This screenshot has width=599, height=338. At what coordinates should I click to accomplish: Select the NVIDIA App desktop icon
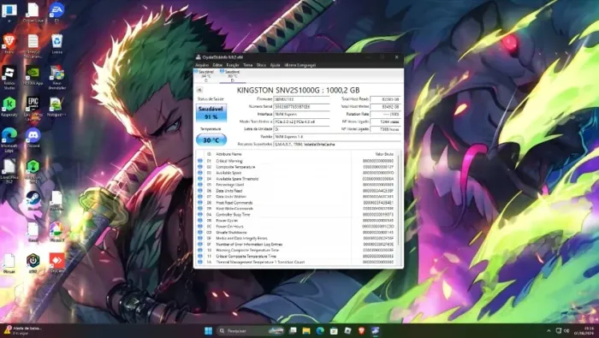click(x=33, y=75)
